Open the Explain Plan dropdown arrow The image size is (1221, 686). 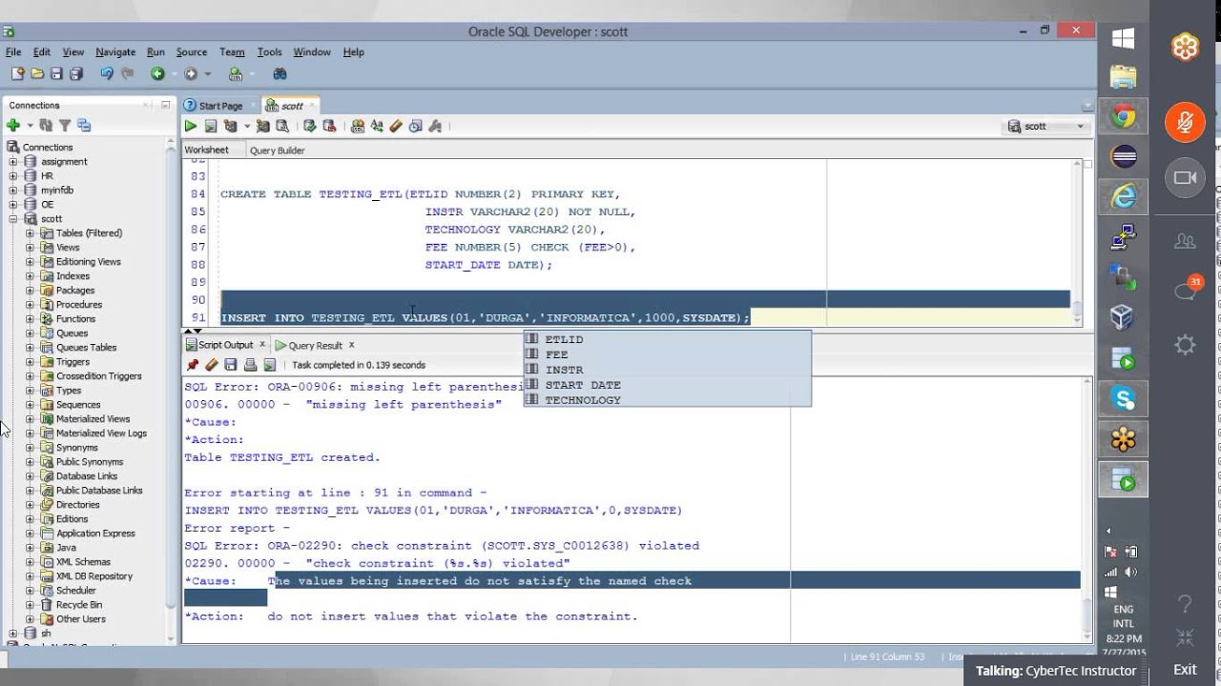pyautogui.click(x=246, y=126)
